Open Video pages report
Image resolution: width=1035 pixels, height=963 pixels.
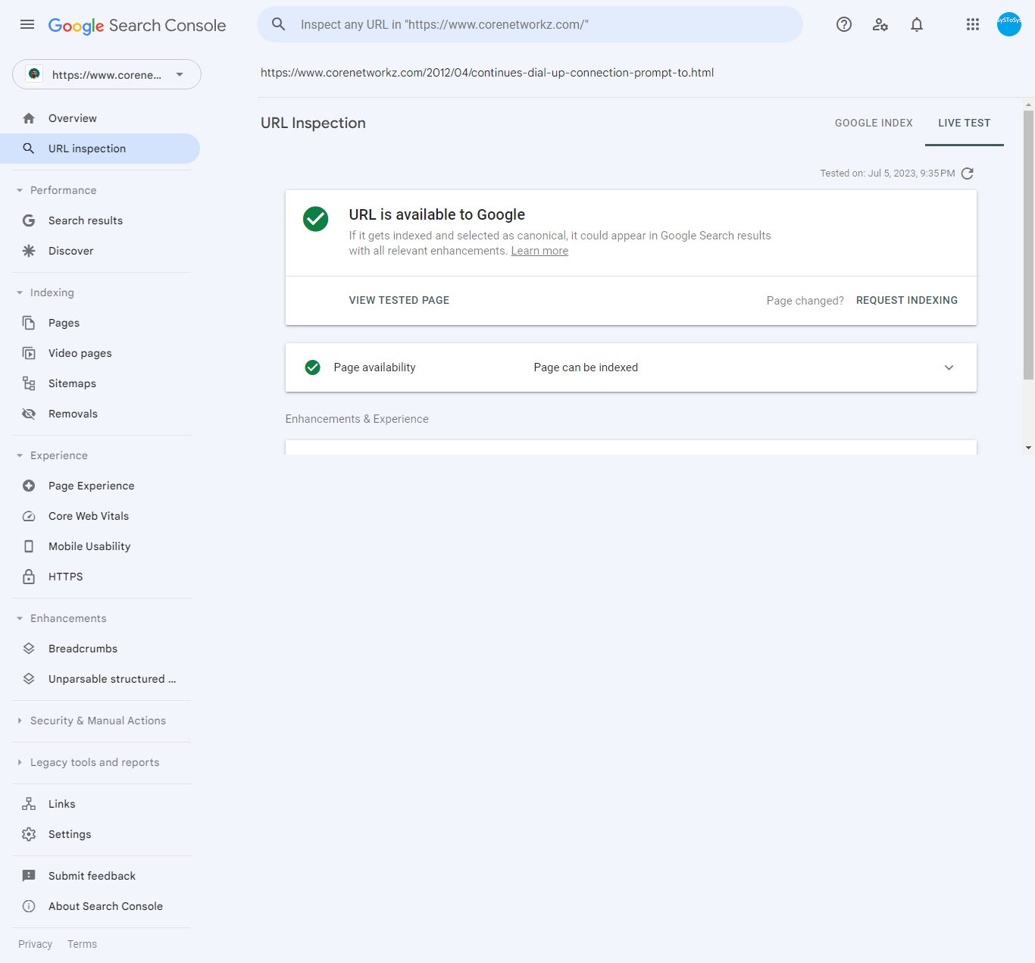click(100, 353)
